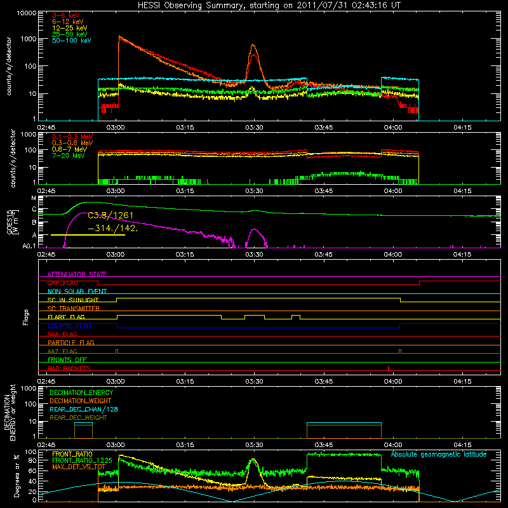Click the 04:15 tick label under the flags panel
Viewport: 508px width, 508px height.
click(x=462, y=382)
